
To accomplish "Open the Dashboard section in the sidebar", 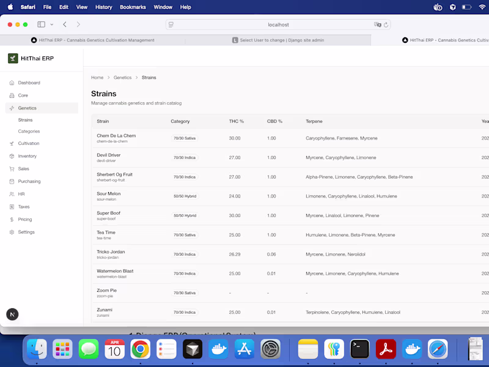I will 28,83.
